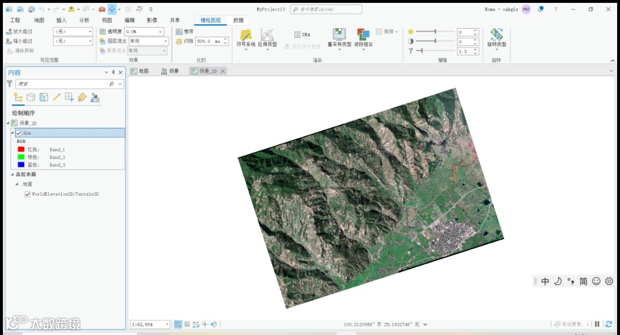Click the 拉伸类型 stretch type icon
Viewport: 620px width, 335px height.
click(x=267, y=36)
